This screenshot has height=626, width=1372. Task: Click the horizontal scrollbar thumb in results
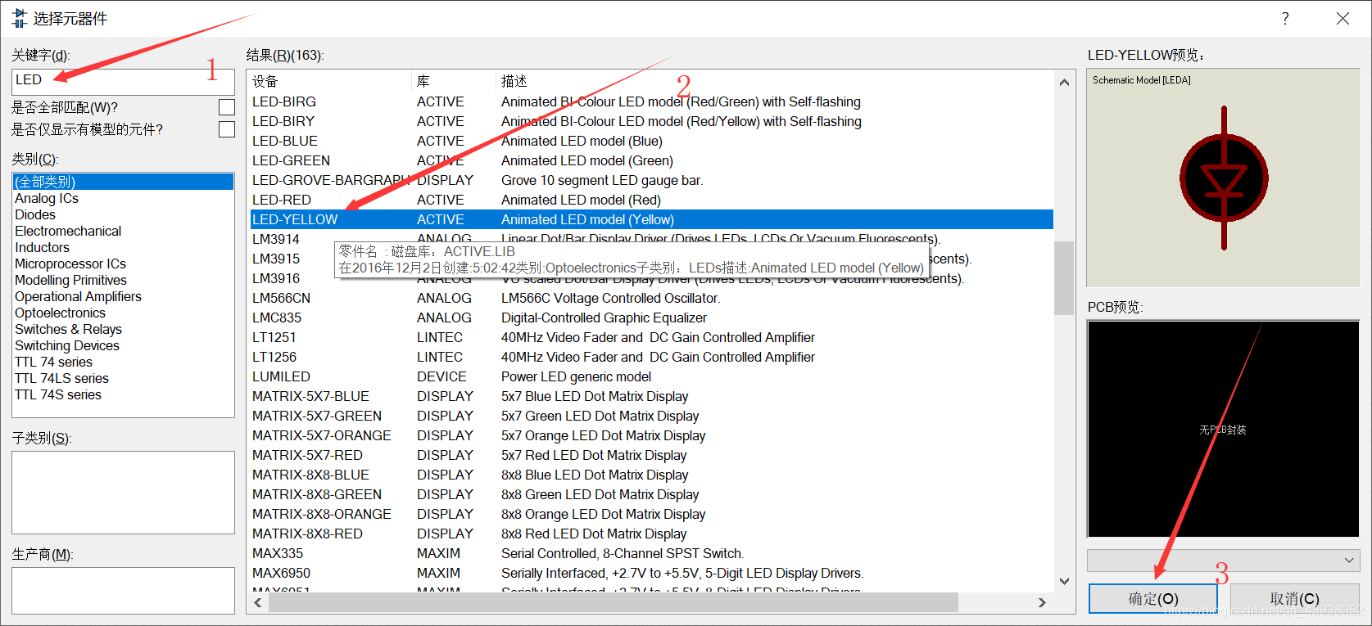click(614, 602)
